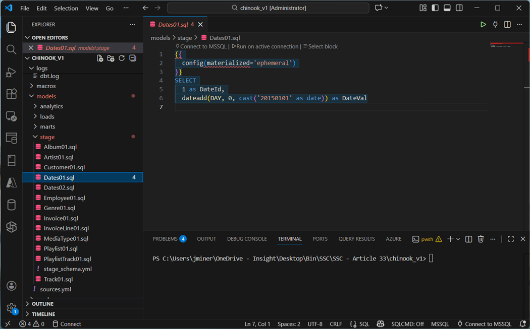
Task: Kill terminal with the trash icon
Action: click(481, 239)
